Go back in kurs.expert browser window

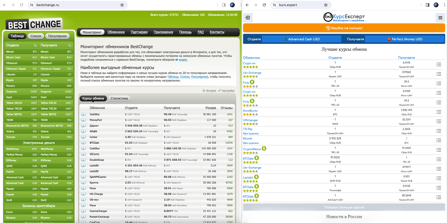247,5
